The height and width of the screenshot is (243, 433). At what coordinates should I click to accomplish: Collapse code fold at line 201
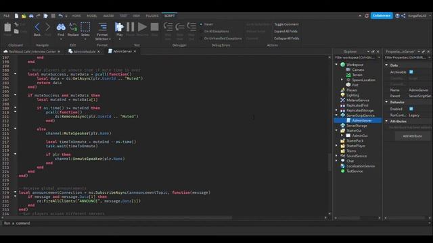(15, 74)
